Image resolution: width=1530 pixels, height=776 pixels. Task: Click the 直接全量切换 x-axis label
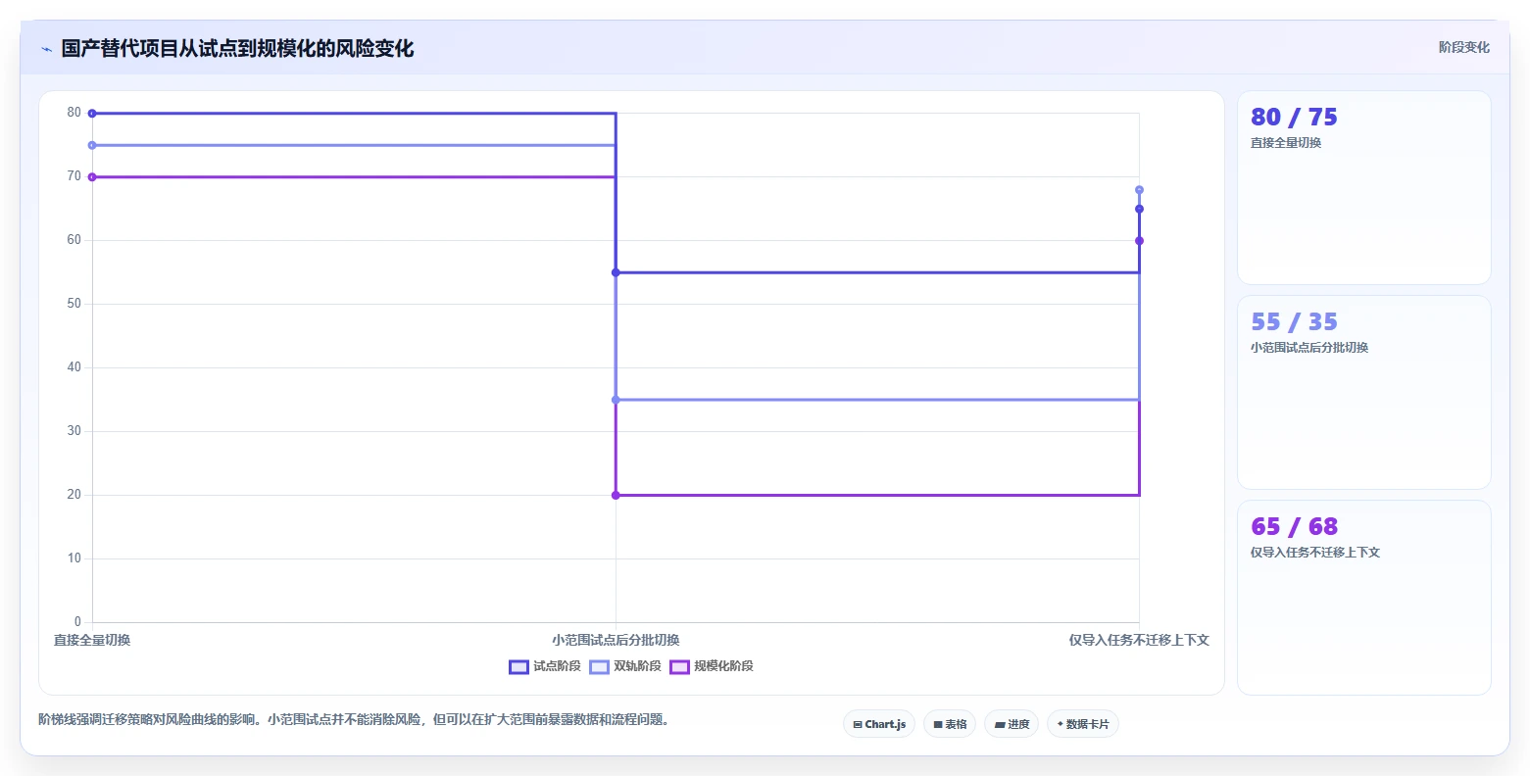coord(92,640)
